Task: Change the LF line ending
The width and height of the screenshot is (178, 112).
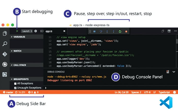Action: tap(155, 92)
